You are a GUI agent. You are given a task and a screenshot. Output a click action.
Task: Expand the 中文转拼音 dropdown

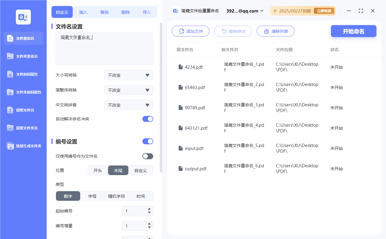(128, 105)
